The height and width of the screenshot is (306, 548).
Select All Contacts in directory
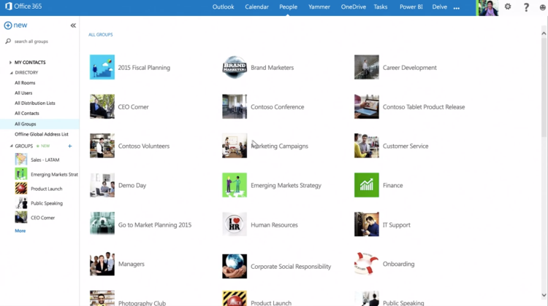(27, 113)
